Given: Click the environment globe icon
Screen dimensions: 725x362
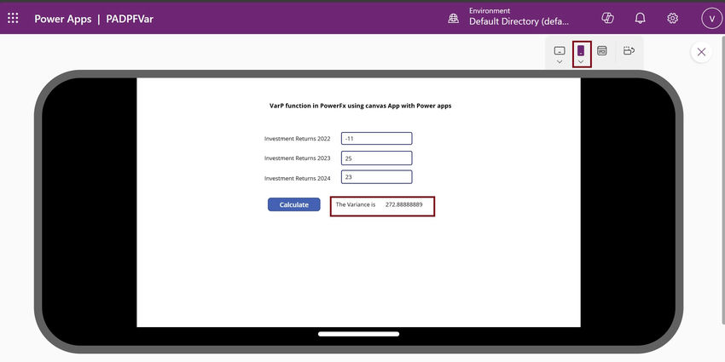Looking at the screenshot, I should (454, 19).
